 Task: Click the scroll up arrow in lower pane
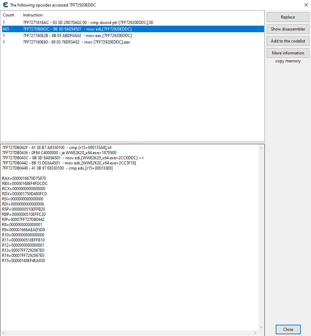pyautogui.click(x=261, y=148)
